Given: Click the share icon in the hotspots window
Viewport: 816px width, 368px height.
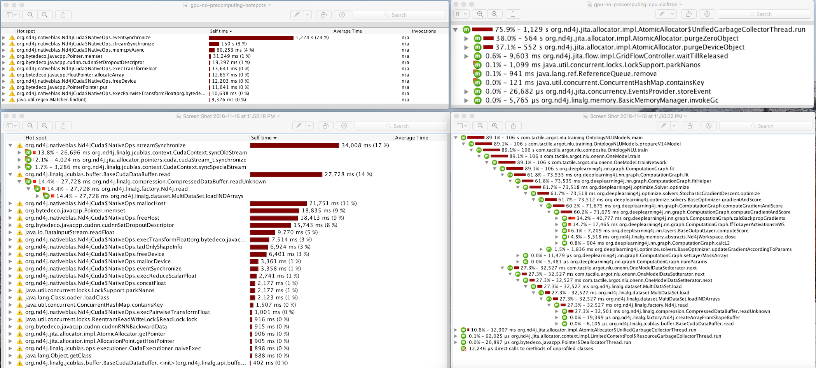Looking at the screenshot, I should (63, 14).
